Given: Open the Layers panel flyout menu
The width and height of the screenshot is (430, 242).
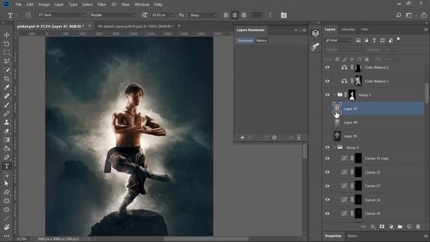Looking at the screenshot, I should pos(425,30).
